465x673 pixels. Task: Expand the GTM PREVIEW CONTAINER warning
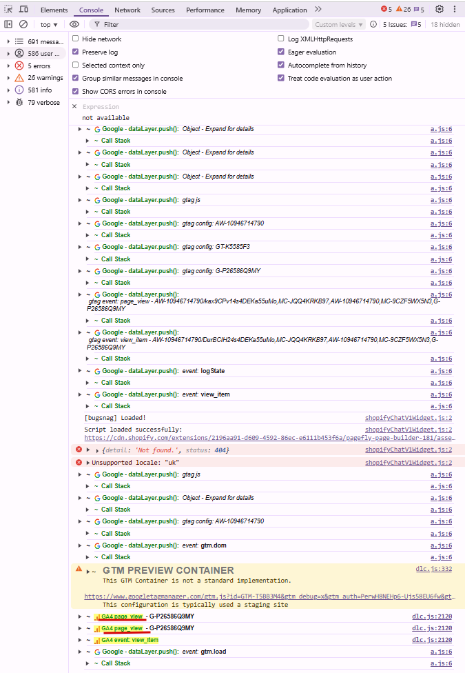pyautogui.click(x=88, y=571)
